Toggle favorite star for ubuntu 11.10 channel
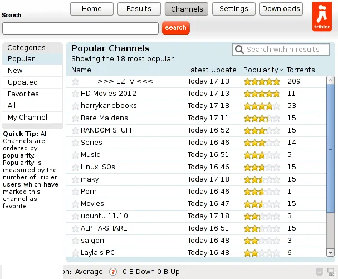This screenshot has width=338, height=279. pos(75,216)
